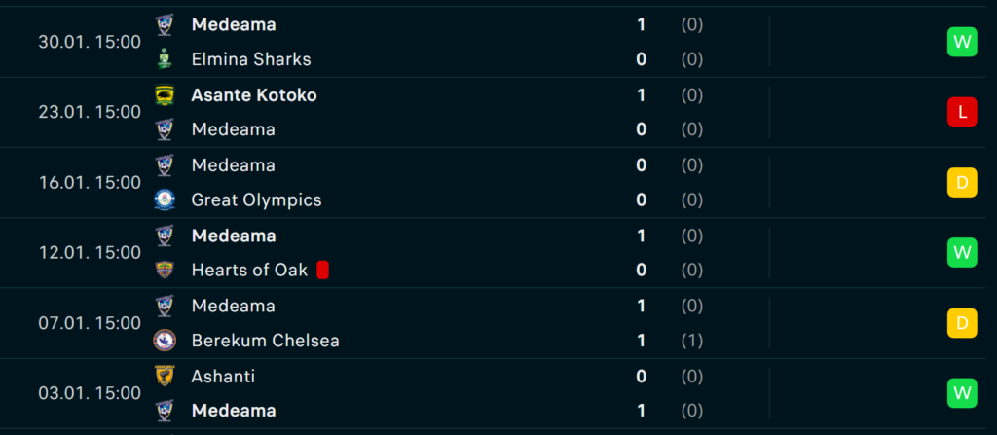Click the W badge for the Hearts of Oak match
Screen dimensions: 997x435
(x=962, y=253)
